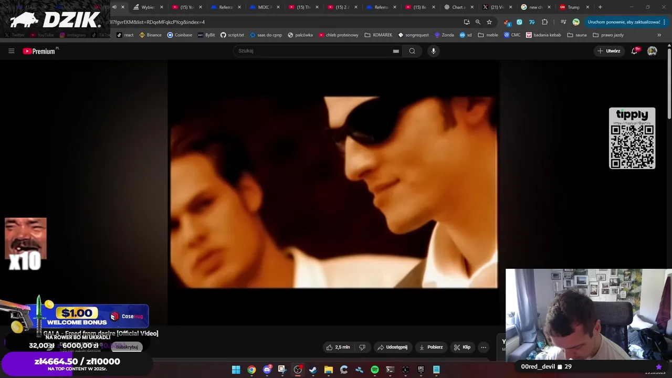Open the Chrome three-dot menu
The height and width of the screenshot is (378, 672).
click(665, 22)
